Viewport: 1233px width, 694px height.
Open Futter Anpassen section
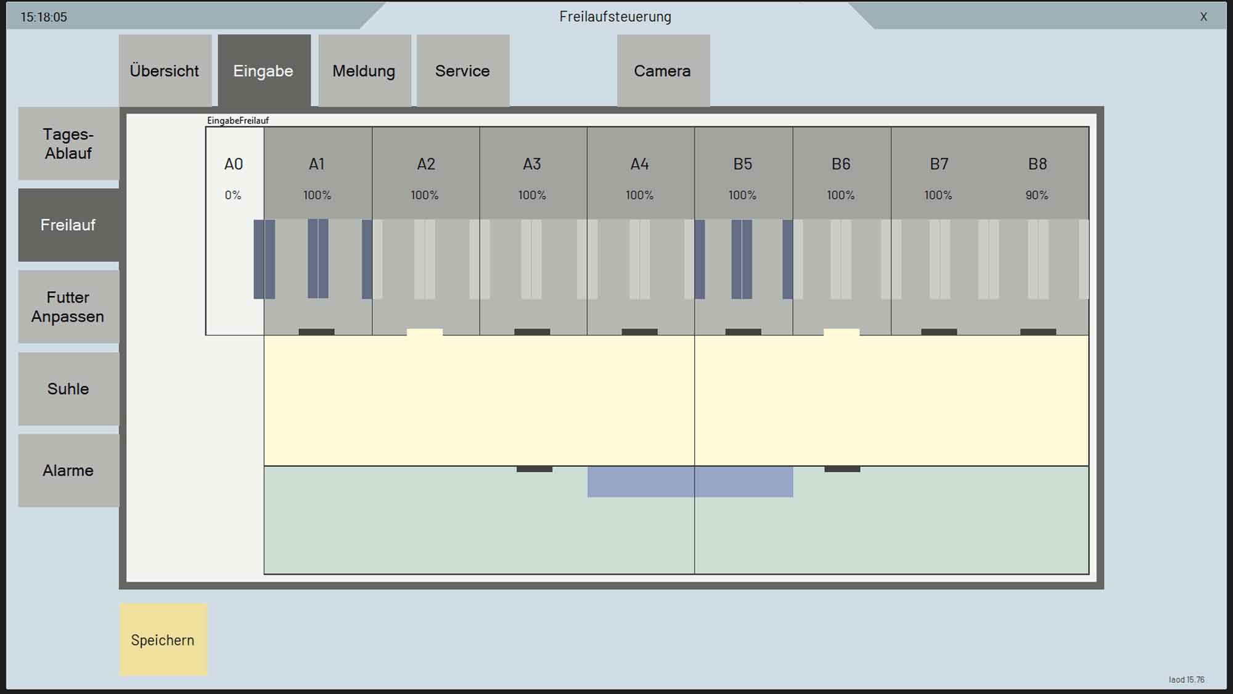(68, 307)
